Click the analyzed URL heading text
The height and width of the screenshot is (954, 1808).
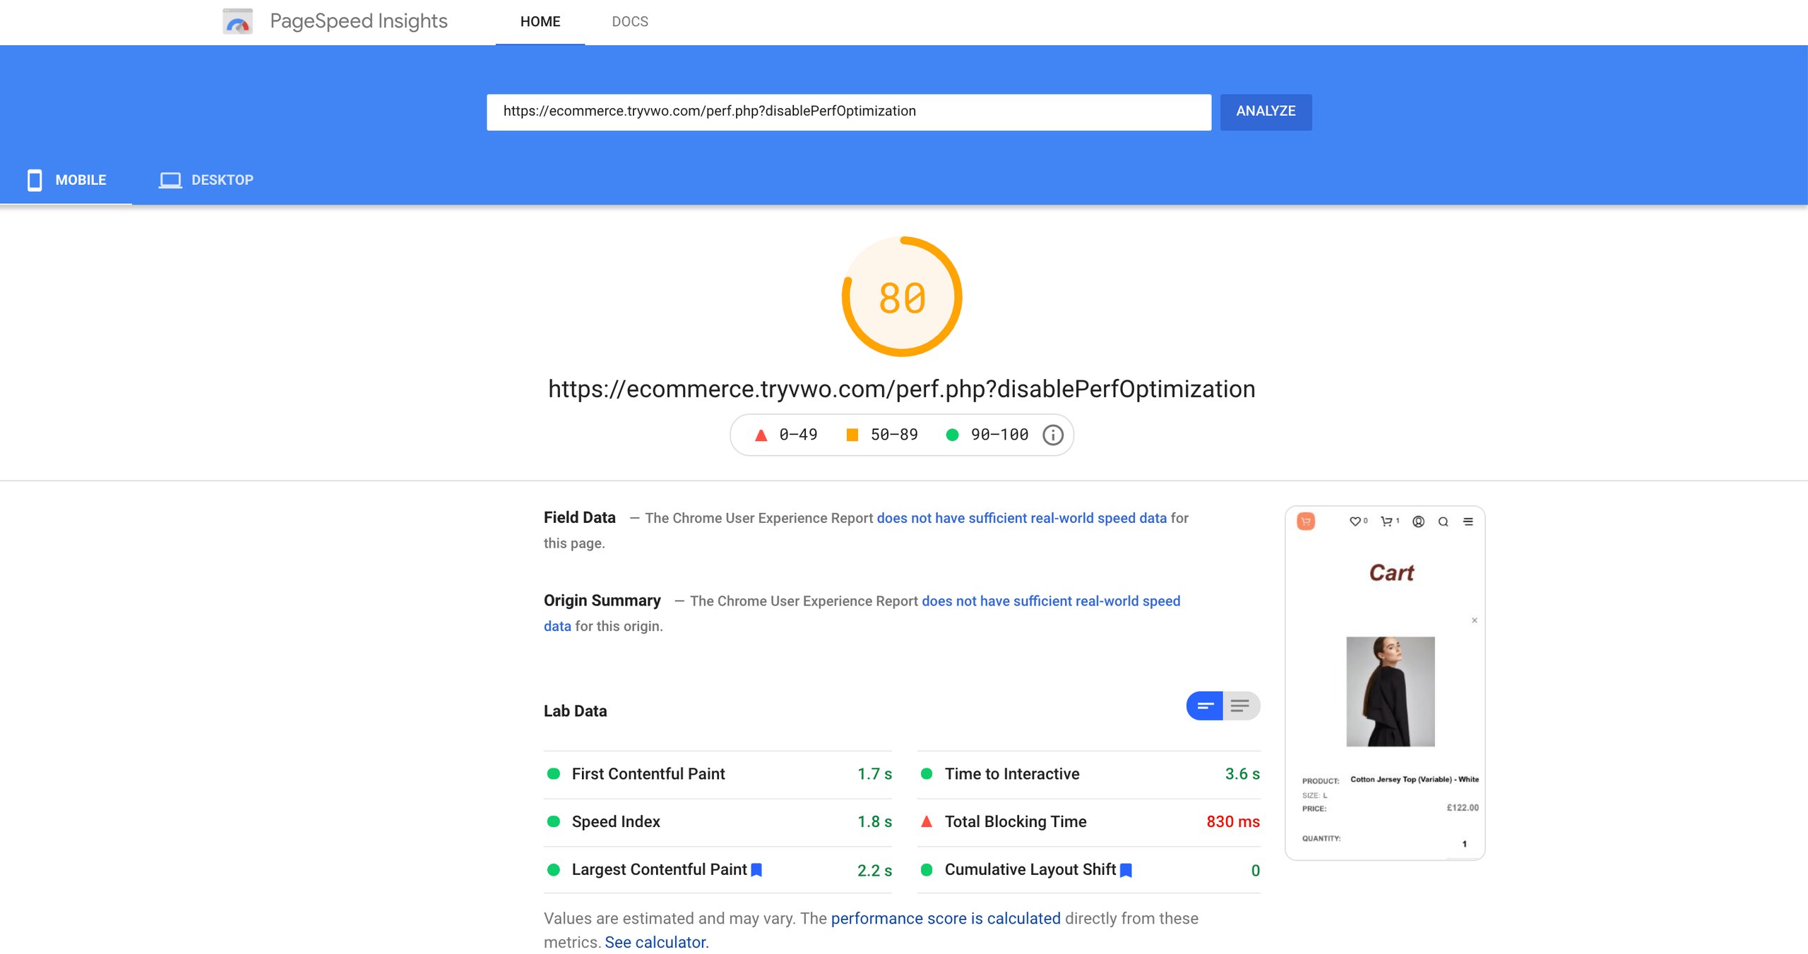(x=902, y=389)
